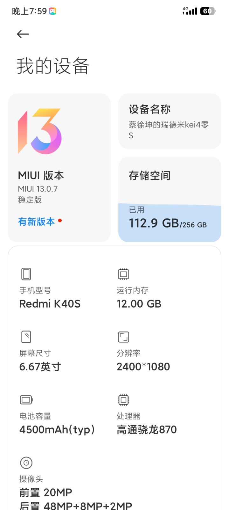
Task: Click the 高通骁龙870 processor entry
Action: 147,430
